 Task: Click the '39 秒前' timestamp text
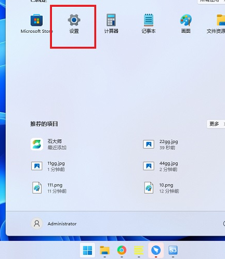[x=167, y=148]
